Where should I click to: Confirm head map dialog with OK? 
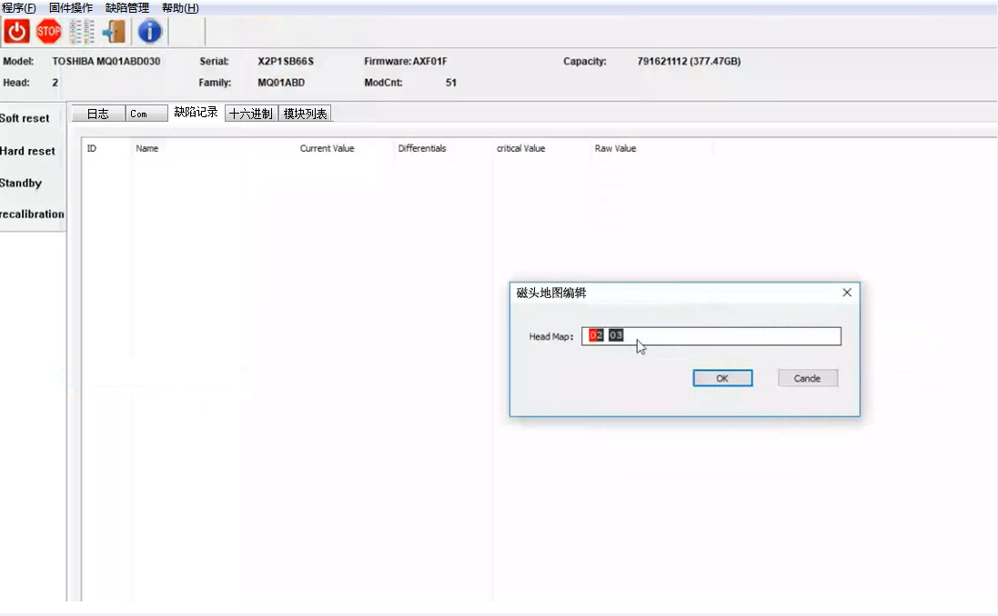(722, 378)
